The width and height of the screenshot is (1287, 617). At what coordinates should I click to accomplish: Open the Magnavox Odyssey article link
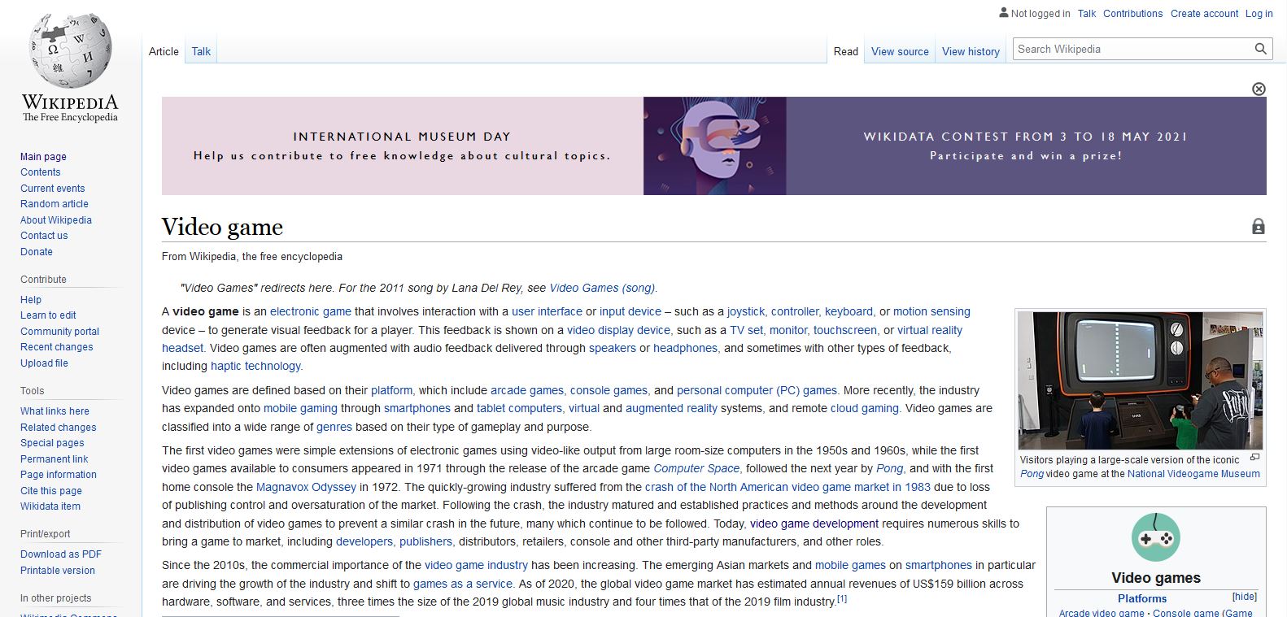click(306, 487)
